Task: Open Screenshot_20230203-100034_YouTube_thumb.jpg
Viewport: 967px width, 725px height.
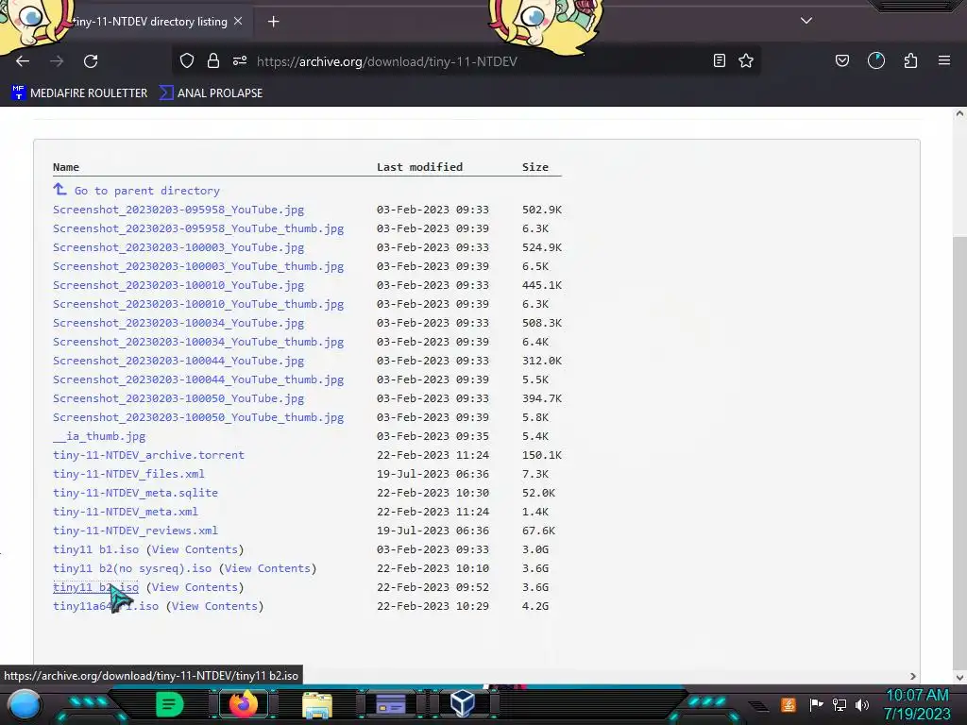Action: [198, 342]
